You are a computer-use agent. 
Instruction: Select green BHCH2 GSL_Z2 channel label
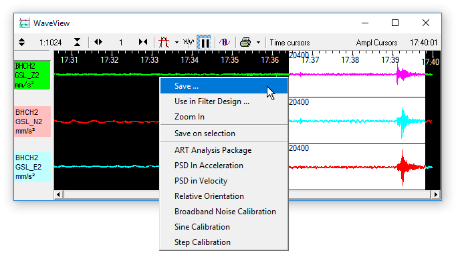coord(32,75)
